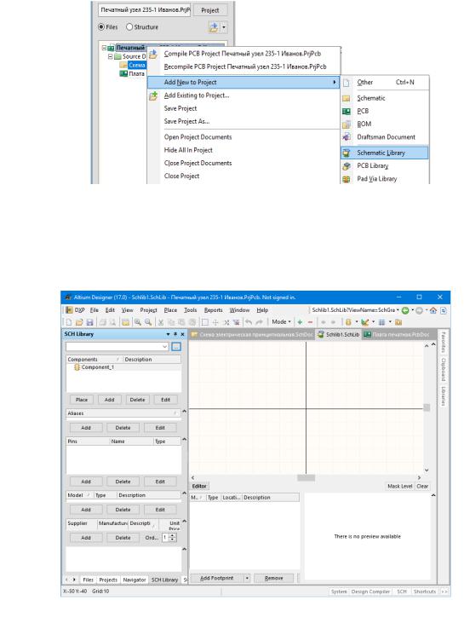
Task: Click the Open document toolbar icon
Action: pos(79,322)
